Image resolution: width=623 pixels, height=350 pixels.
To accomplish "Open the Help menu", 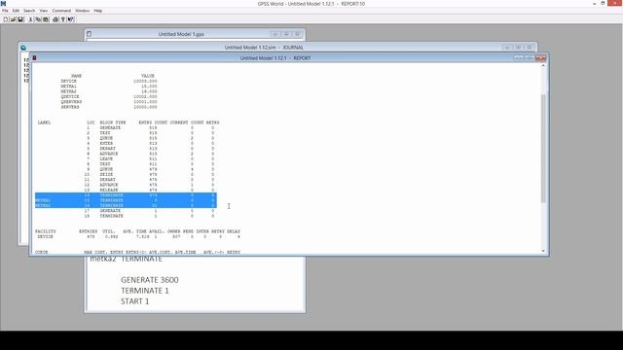I will 98,11.
